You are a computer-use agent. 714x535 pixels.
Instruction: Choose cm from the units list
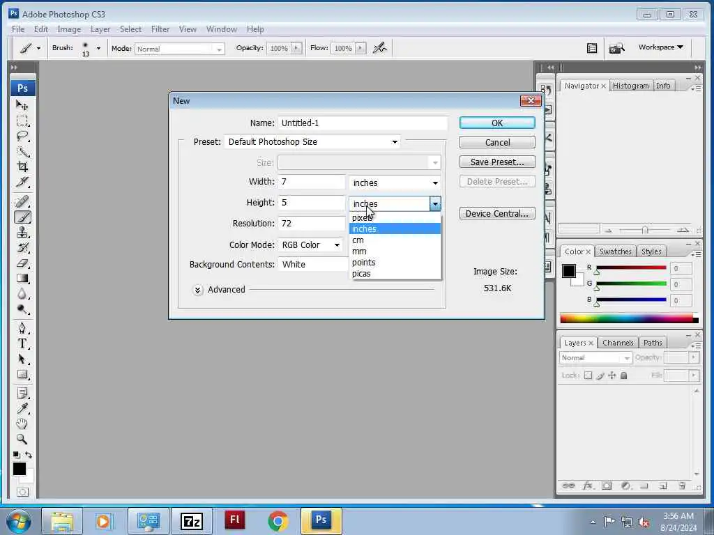point(395,240)
